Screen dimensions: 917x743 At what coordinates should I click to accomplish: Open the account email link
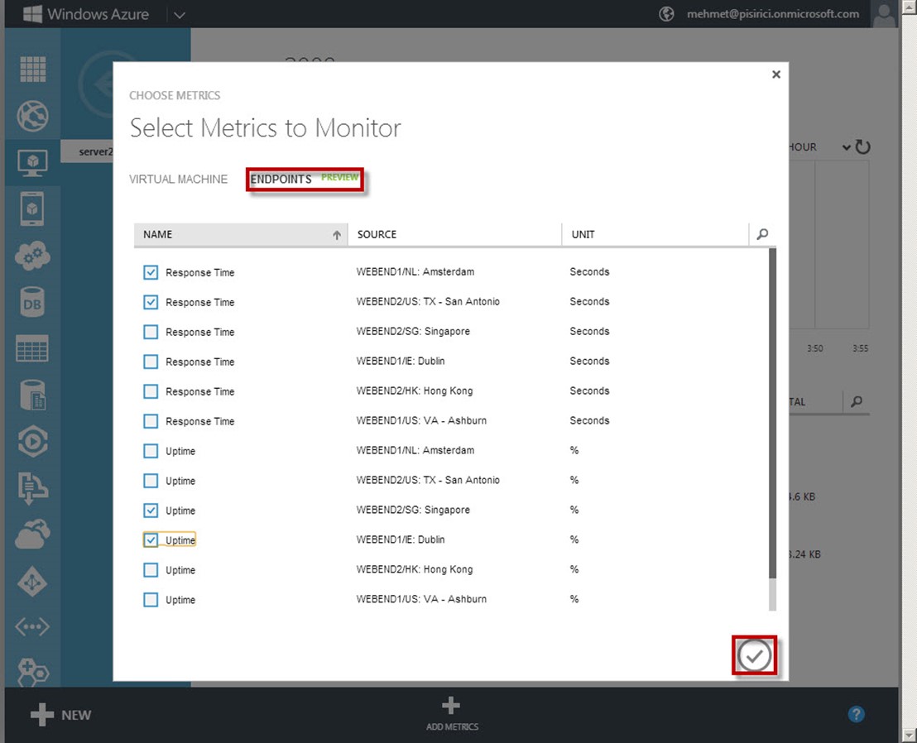[773, 14]
